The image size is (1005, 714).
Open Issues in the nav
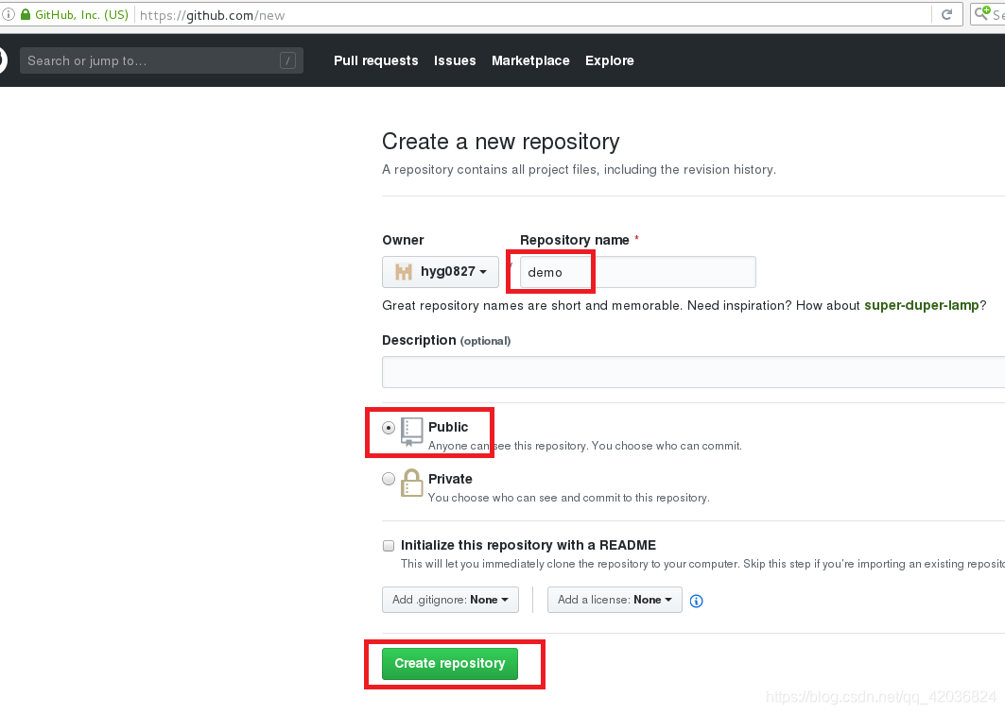click(x=455, y=60)
